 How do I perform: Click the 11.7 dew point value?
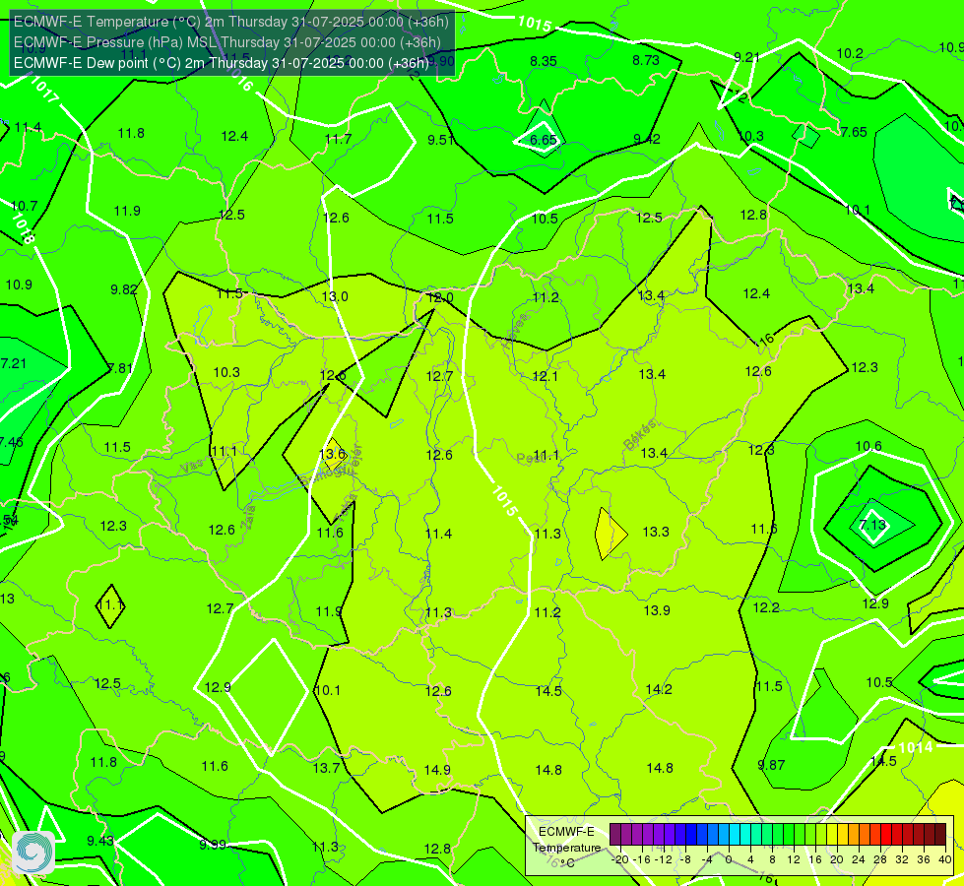pyautogui.click(x=338, y=139)
